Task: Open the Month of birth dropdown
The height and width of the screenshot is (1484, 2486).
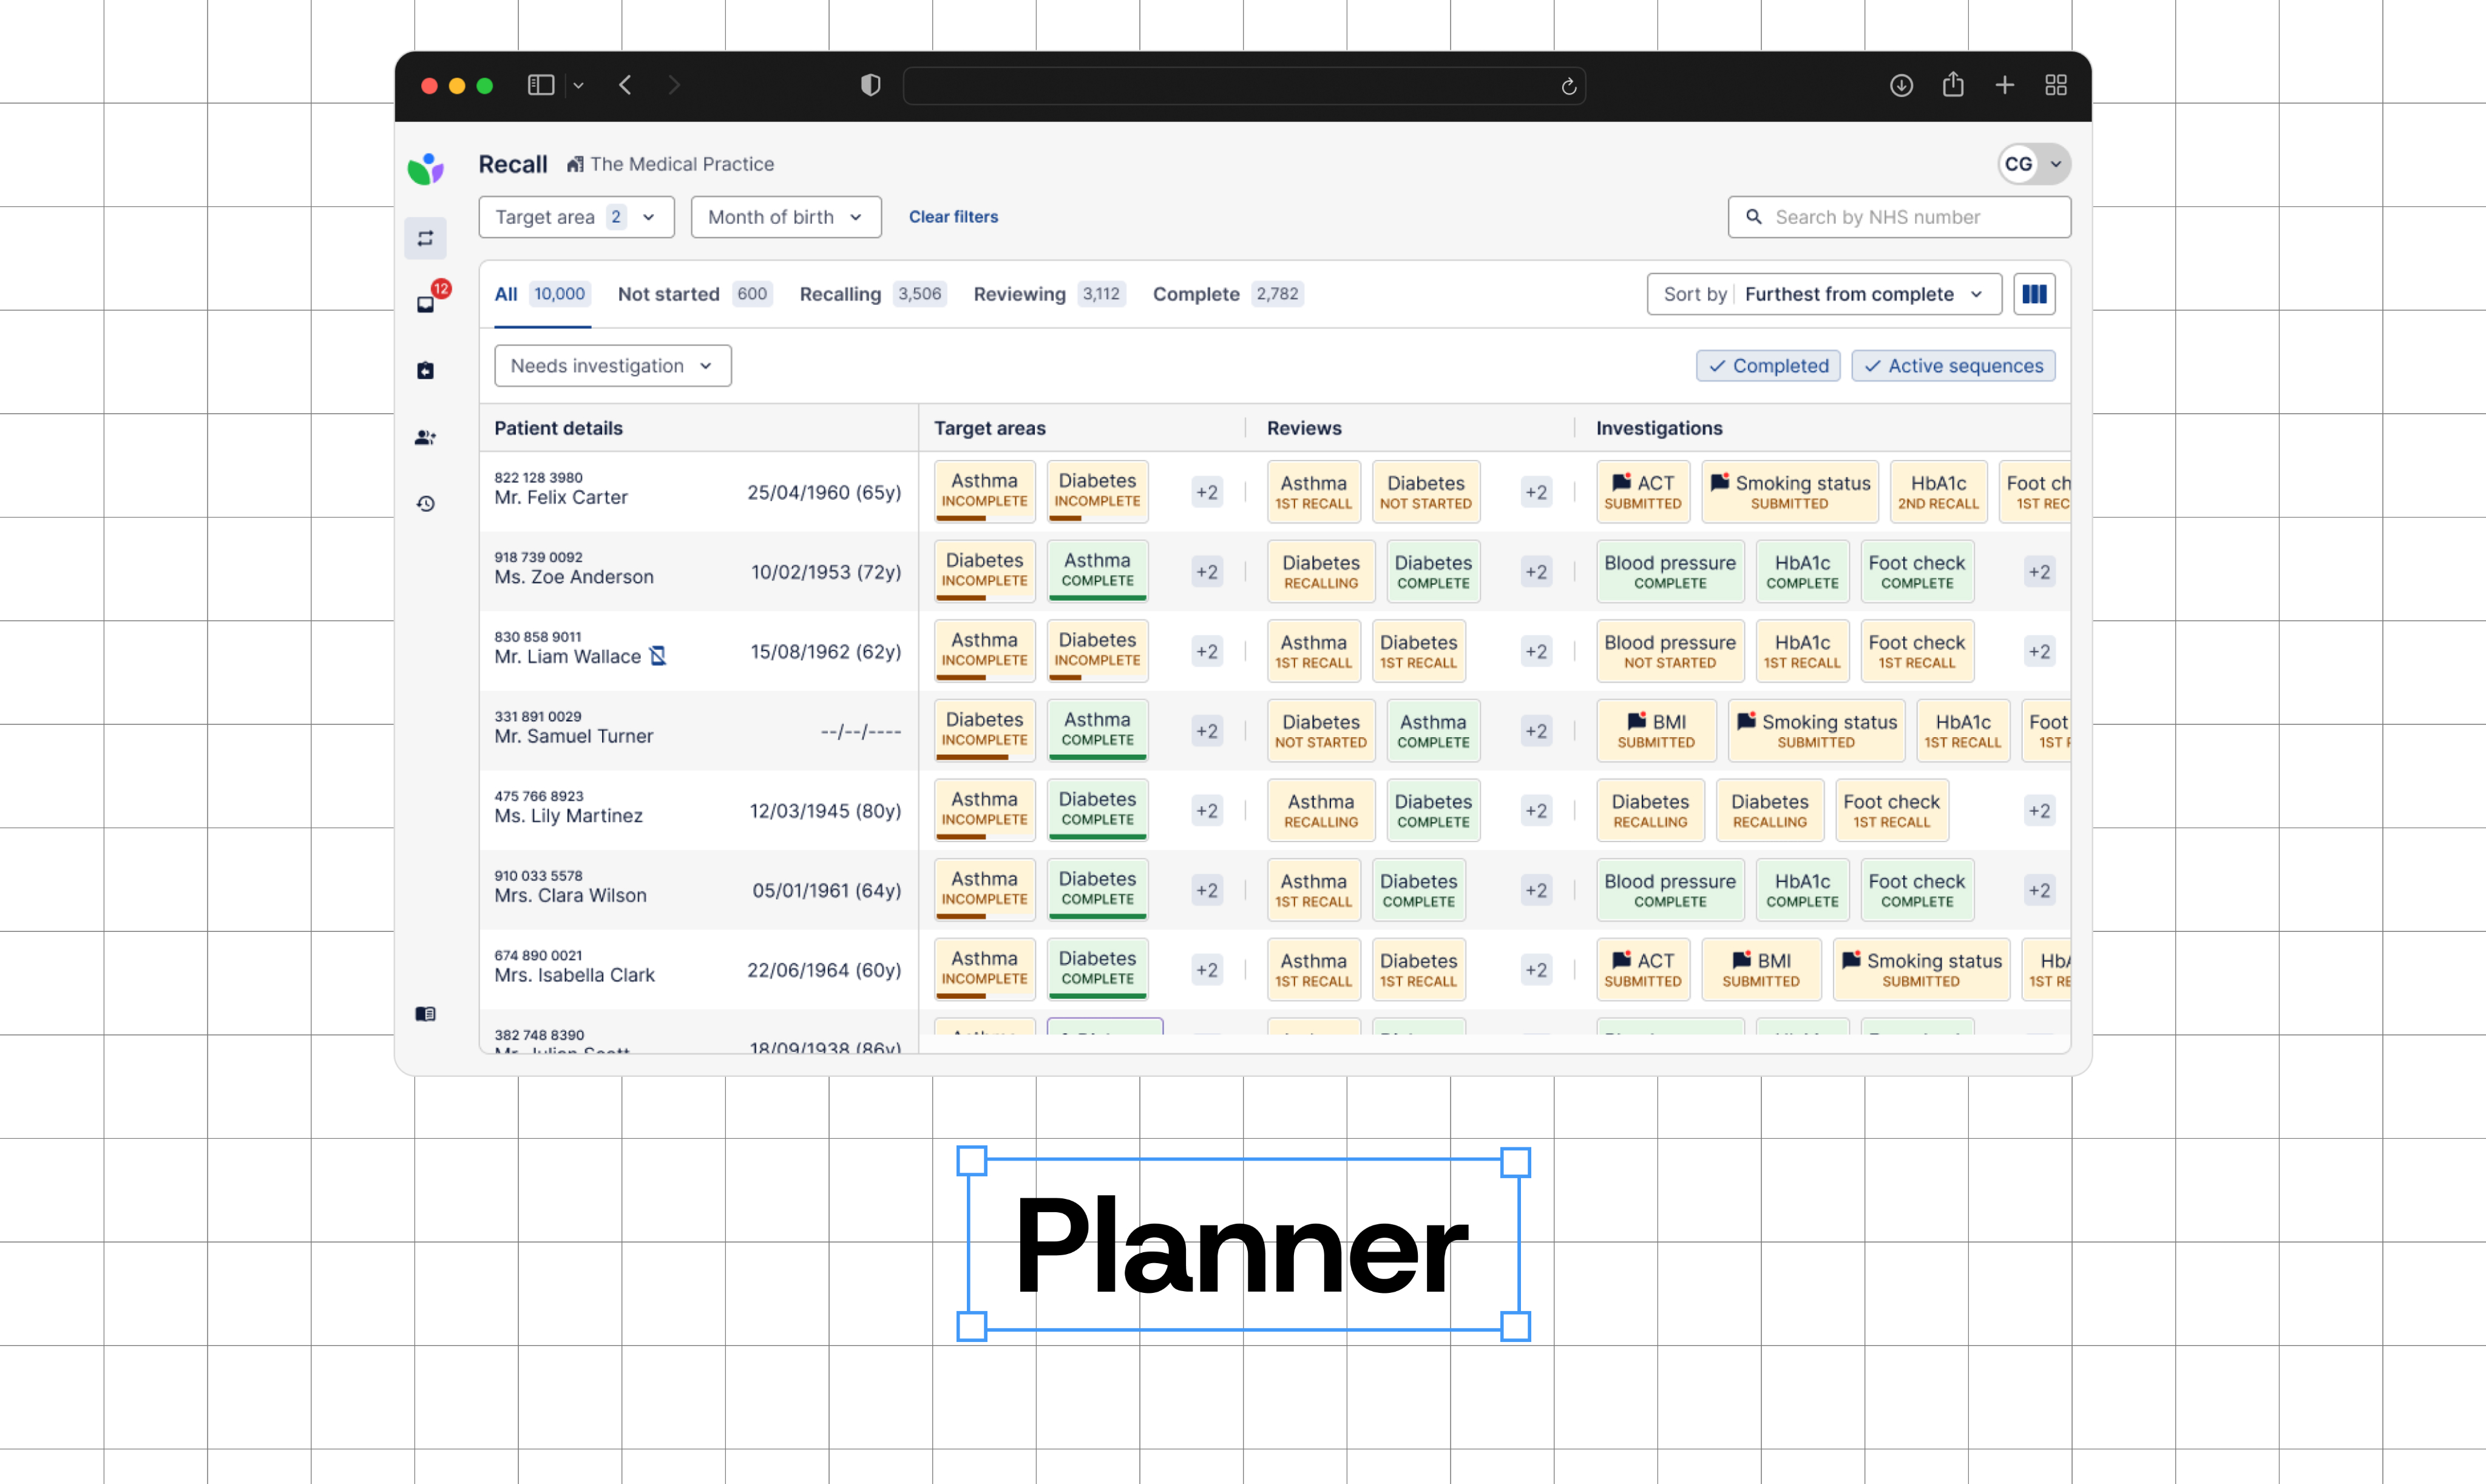Action: click(785, 217)
